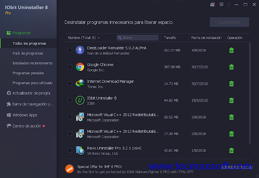Screen dimensions: 259x178
Task: Click the orange SALE badge icon
Action: coord(69,169)
